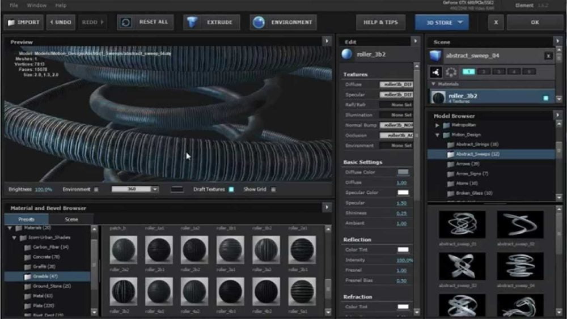
Task: Pick the roller_3a2 material sphere preset
Action: pyautogui.click(x=266, y=250)
